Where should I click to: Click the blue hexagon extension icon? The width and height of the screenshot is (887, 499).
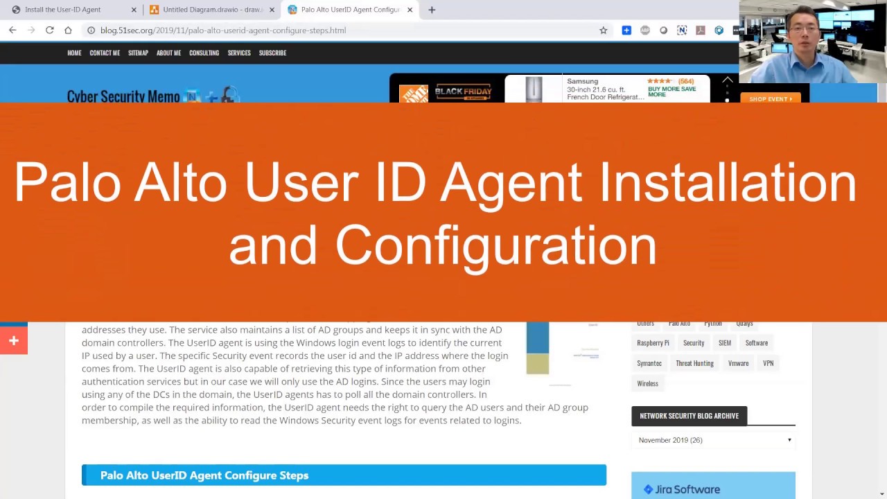[x=719, y=30]
